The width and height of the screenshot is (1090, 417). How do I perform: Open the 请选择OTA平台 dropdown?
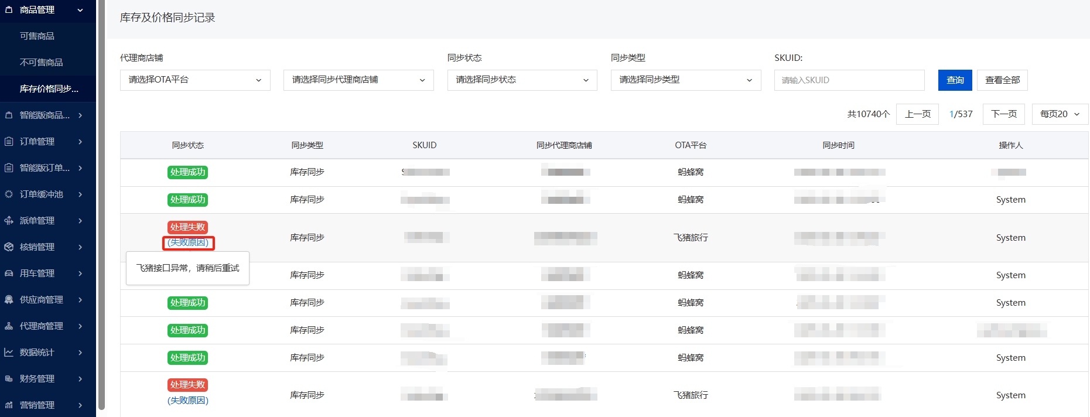[x=195, y=80]
